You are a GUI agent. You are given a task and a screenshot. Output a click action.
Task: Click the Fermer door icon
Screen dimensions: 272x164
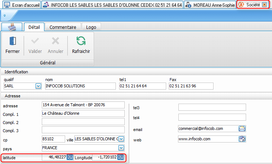pyautogui.click(x=13, y=41)
